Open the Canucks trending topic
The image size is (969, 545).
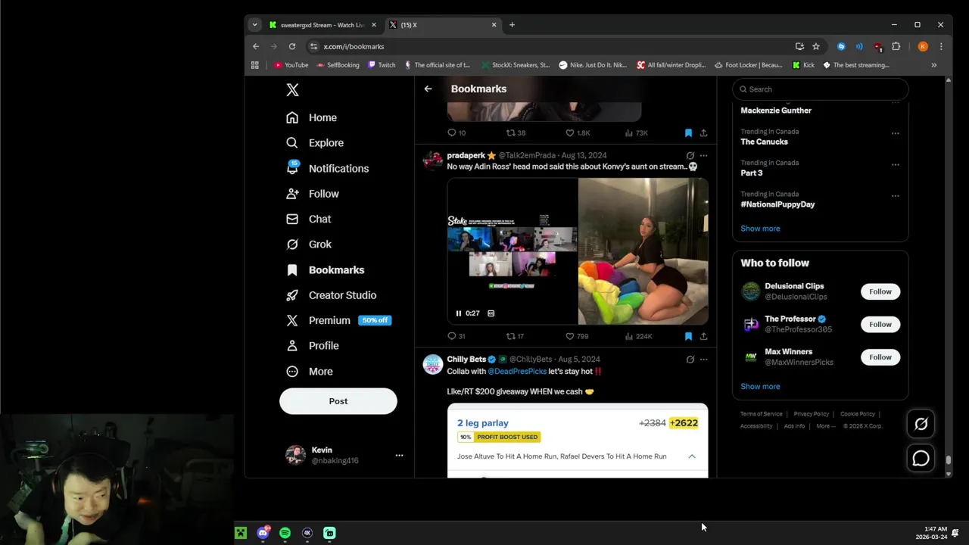[764, 142]
